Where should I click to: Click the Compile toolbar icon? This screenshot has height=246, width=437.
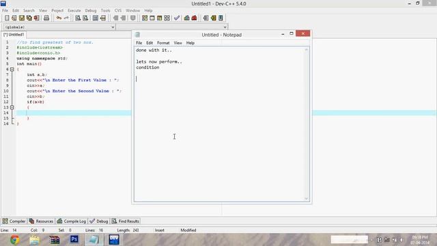[x=145, y=18]
